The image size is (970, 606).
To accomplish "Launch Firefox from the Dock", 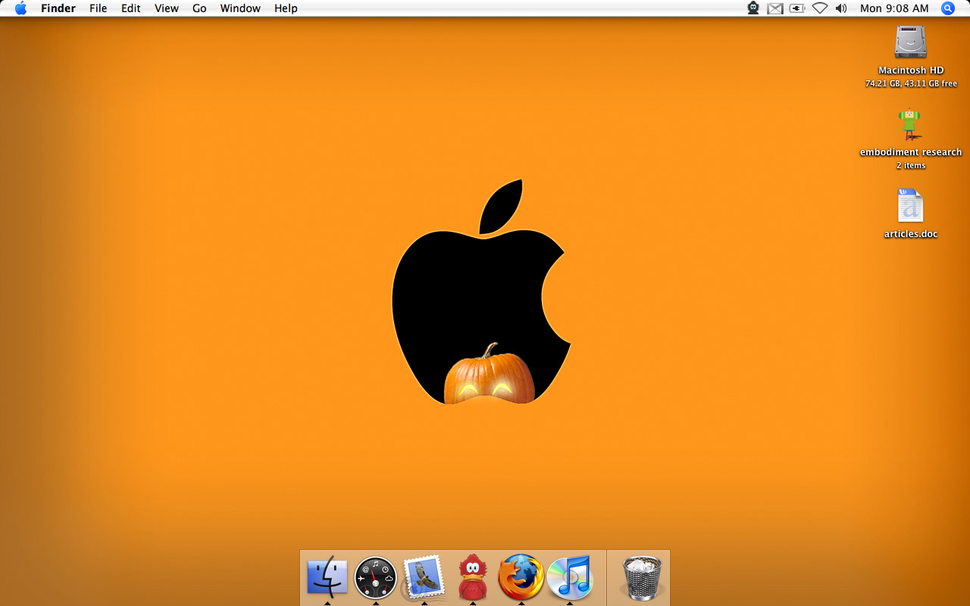I will [521, 577].
